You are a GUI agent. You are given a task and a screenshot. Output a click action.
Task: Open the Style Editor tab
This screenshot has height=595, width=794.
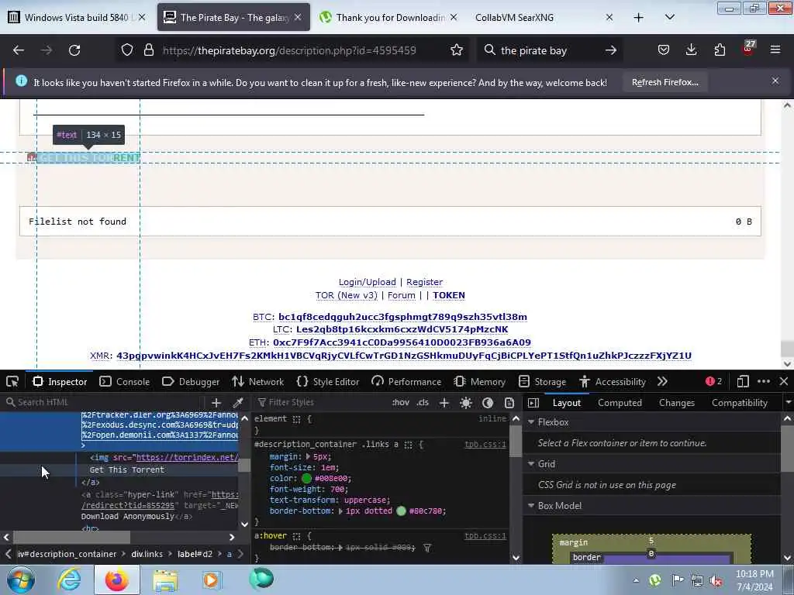[x=328, y=381]
